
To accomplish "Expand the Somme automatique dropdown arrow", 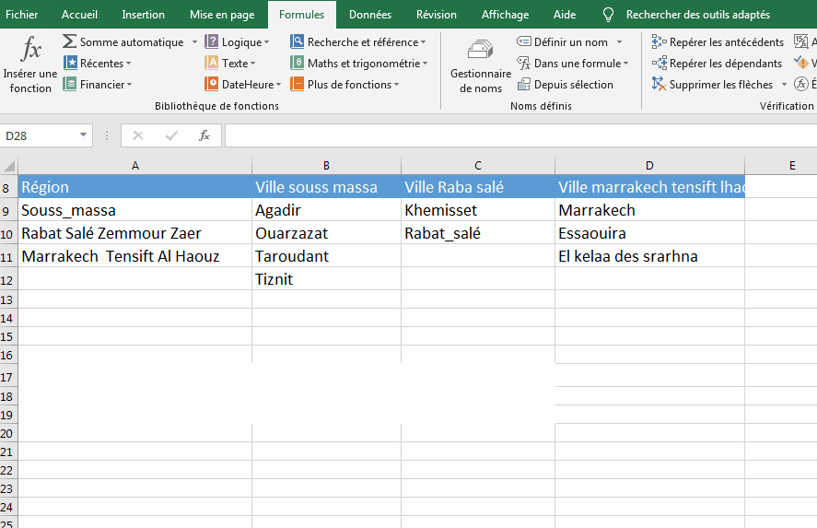I will point(194,42).
